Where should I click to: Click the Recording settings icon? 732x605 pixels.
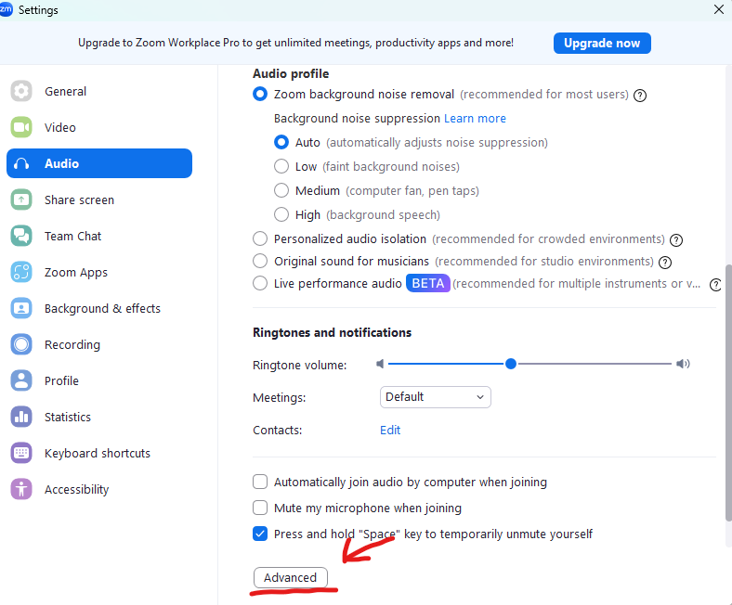click(x=21, y=344)
